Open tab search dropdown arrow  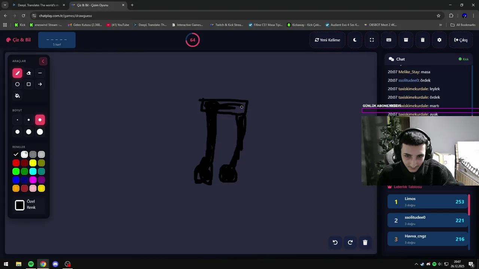[x=4, y=5]
